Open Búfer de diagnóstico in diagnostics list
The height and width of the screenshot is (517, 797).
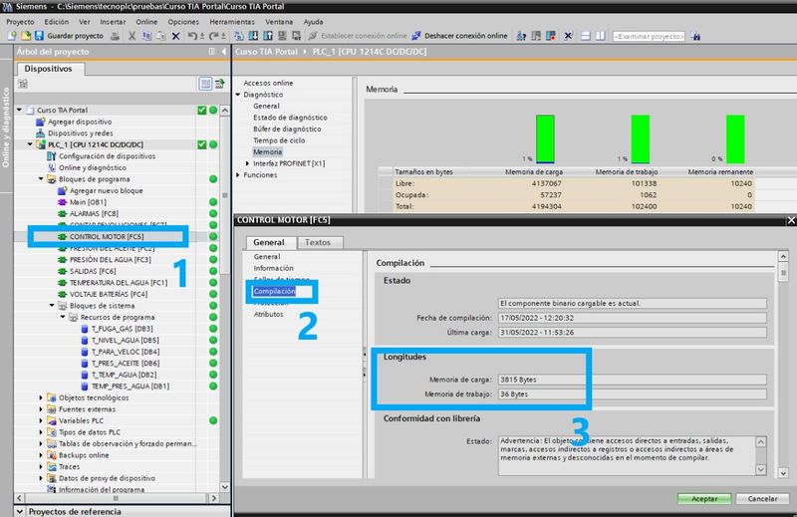tap(287, 129)
